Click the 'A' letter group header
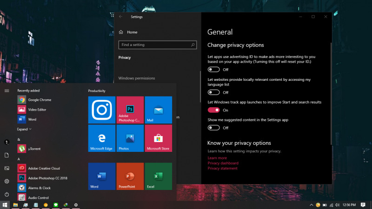This screenshot has height=209, width=372. coord(19,159)
